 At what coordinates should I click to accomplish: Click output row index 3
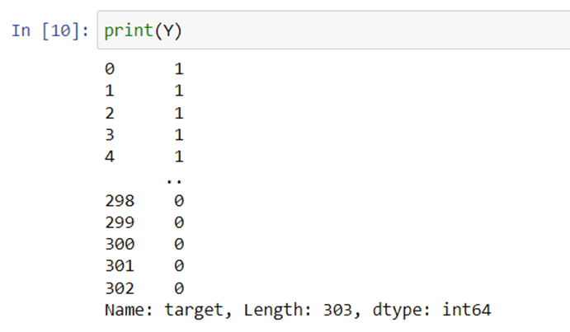(110, 135)
